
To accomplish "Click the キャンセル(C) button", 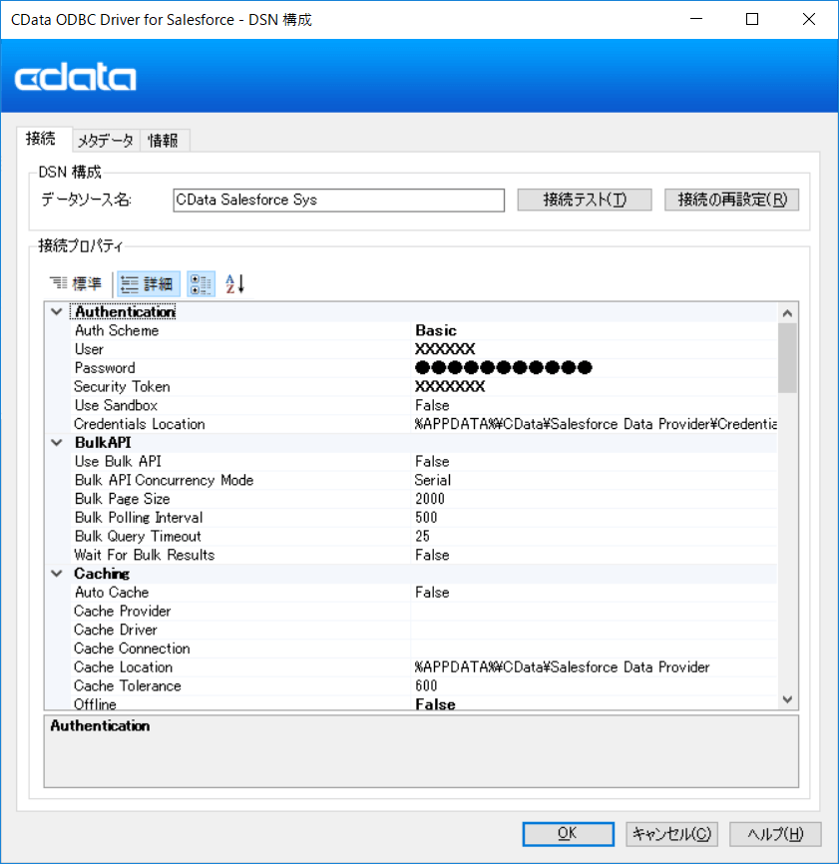I will 671,834.
